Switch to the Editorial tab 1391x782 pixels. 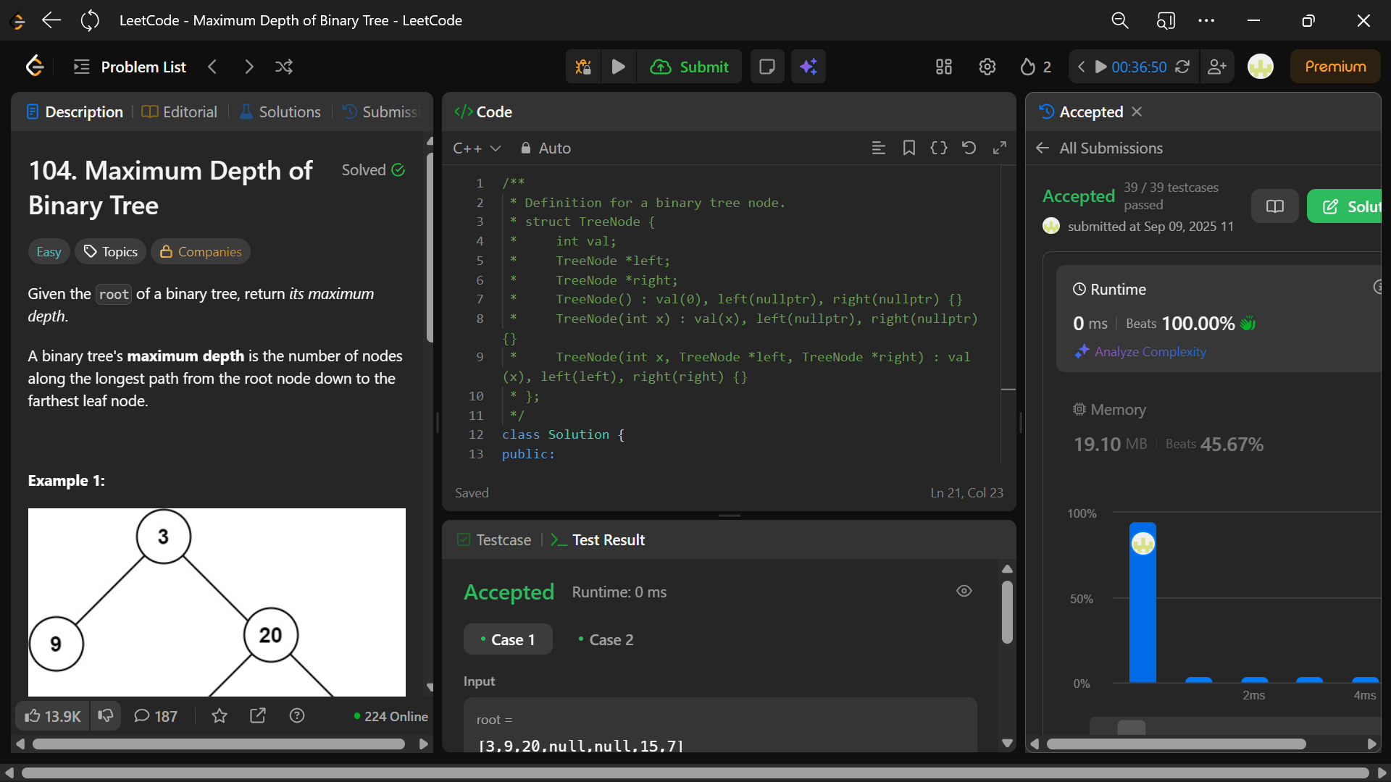click(180, 112)
